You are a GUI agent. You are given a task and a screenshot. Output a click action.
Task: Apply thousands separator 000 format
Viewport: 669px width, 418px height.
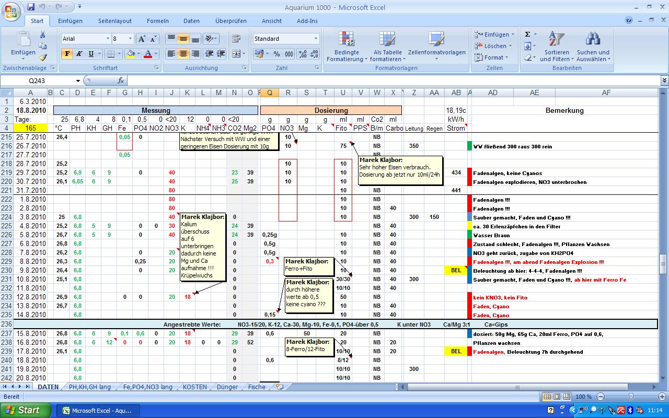tap(289, 53)
